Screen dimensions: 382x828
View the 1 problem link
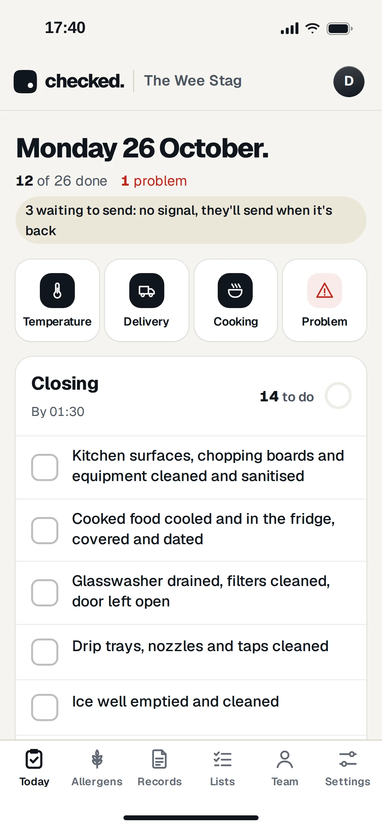[154, 181]
